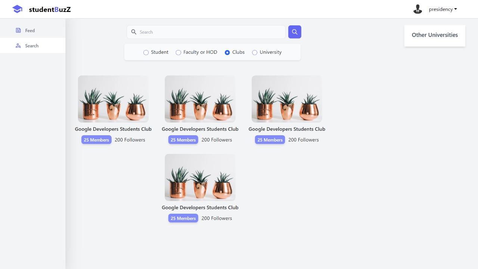The height and width of the screenshot is (269, 478).
Task: Click 200 Followers on bottom-row card
Action: pyautogui.click(x=217, y=218)
